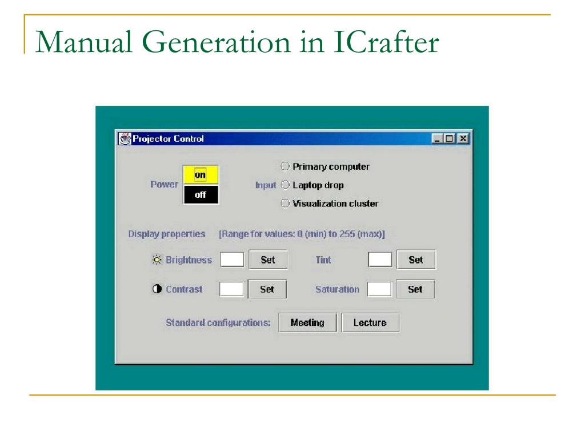This screenshot has height=439, width=585.
Task: Click the Saturation label text
Action: [x=337, y=289]
